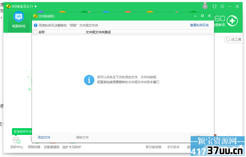The image size is (246, 157).
Task: Click 移除文件 to remove a file
Action: click(x=82, y=138)
